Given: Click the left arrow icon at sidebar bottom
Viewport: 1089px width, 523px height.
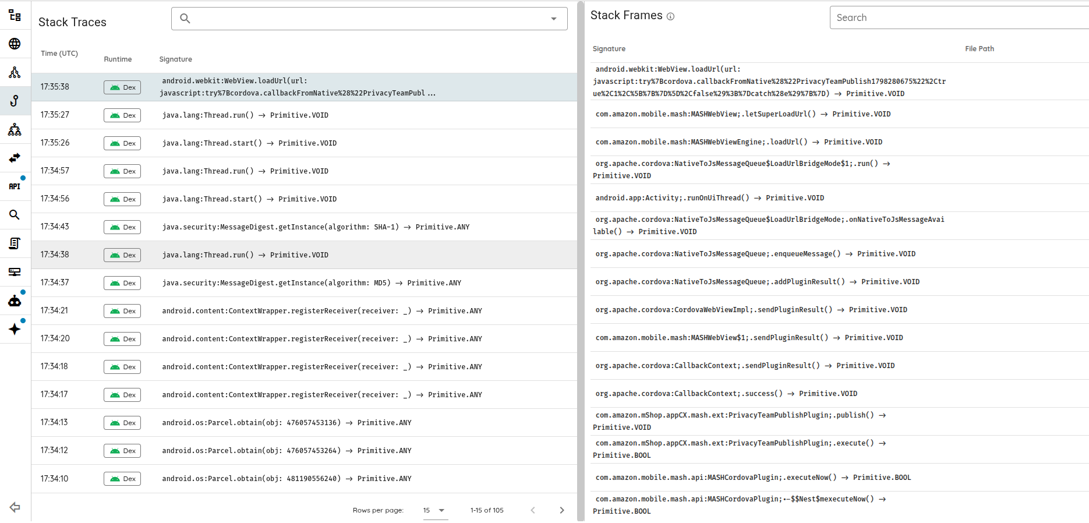Looking at the screenshot, I should [x=15, y=507].
